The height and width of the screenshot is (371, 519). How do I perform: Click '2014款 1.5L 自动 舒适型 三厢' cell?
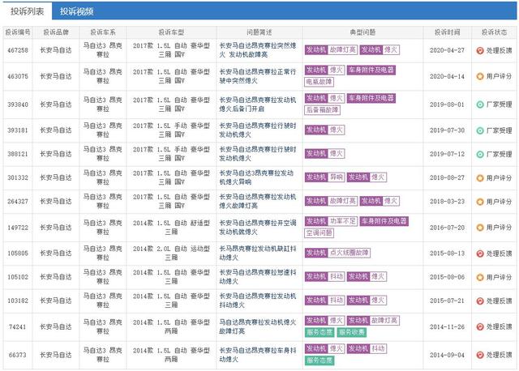(171, 227)
